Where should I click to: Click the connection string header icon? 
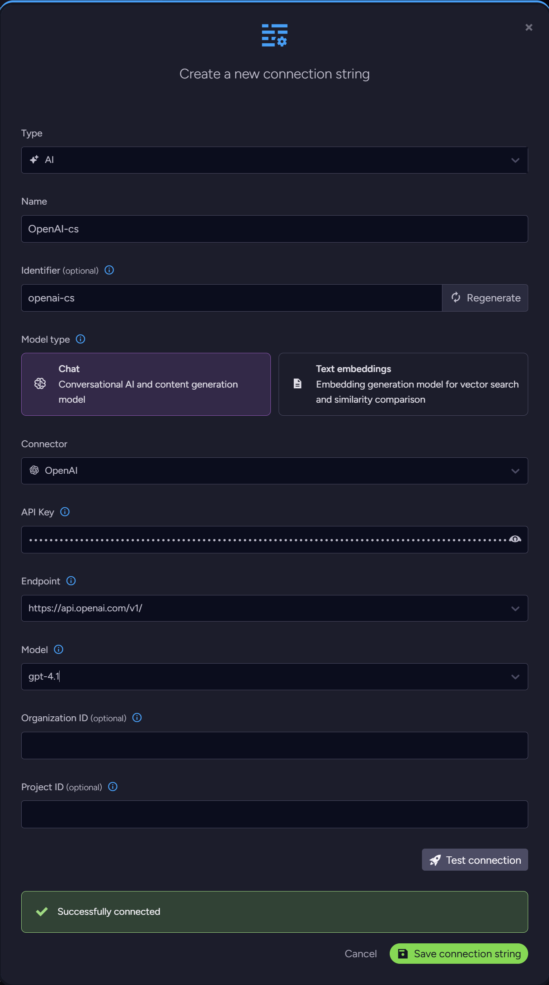(x=274, y=35)
